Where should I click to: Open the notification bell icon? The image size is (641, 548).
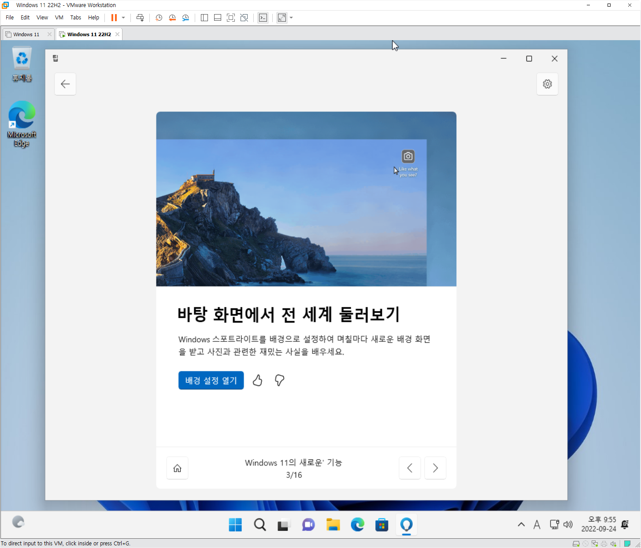pos(625,525)
